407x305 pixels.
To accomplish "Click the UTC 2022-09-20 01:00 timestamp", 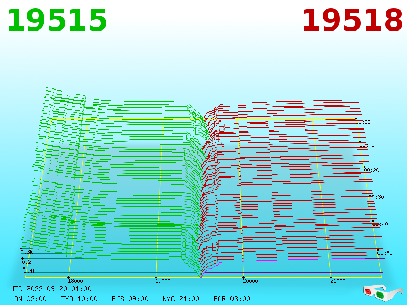I will (x=51, y=289).
